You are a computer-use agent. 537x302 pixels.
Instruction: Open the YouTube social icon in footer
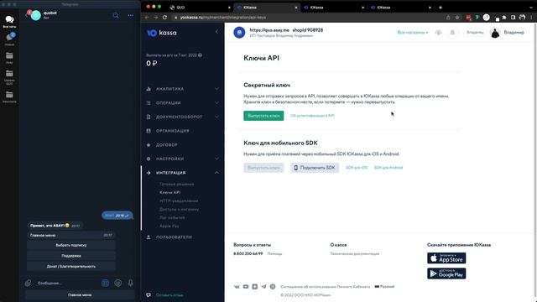[246, 287]
